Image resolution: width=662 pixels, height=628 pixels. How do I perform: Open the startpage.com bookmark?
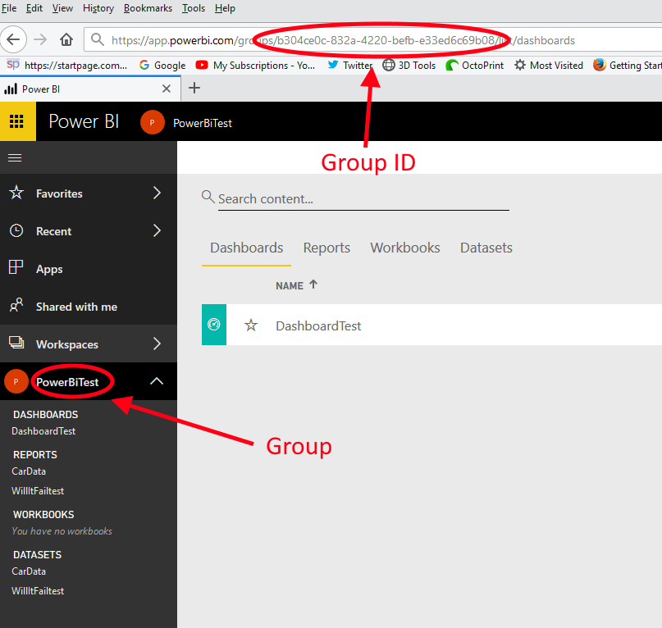(x=67, y=65)
